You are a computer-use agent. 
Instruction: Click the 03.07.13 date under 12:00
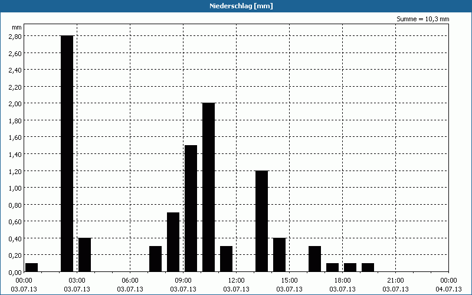(x=237, y=289)
